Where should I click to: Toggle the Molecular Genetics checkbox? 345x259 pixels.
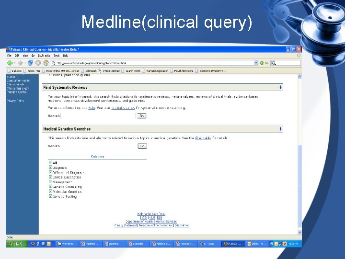tap(50, 191)
